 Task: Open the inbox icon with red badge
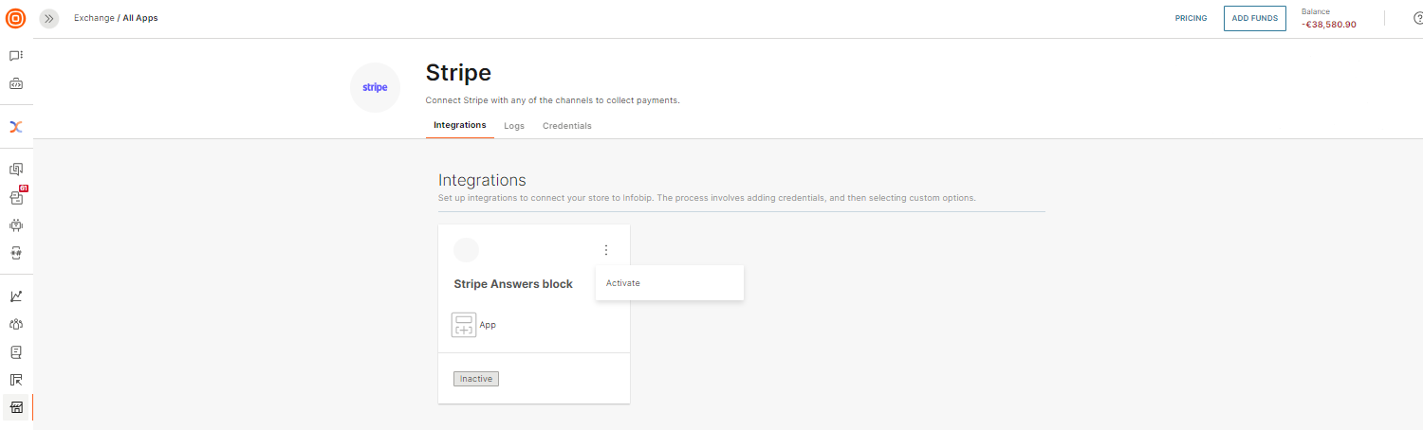click(x=16, y=197)
